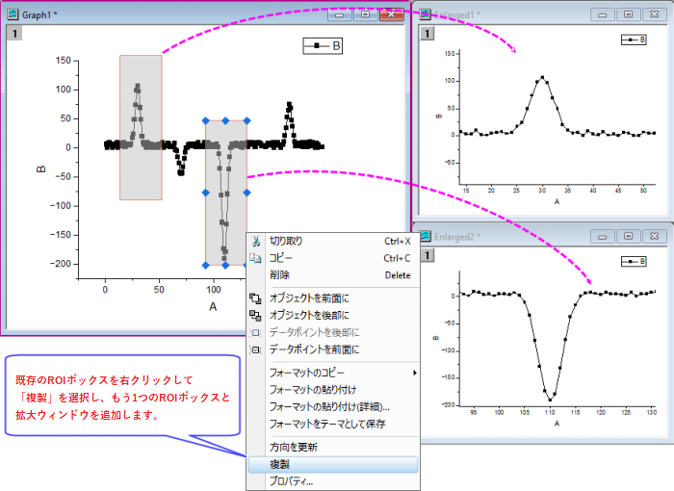This screenshot has width=674, height=491.
Task: Maximize the Enlarged1 window
Action: click(x=628, y=14)
